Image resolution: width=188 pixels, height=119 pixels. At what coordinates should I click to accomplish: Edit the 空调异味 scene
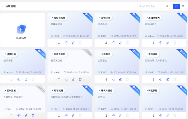(x=120, y=43)
